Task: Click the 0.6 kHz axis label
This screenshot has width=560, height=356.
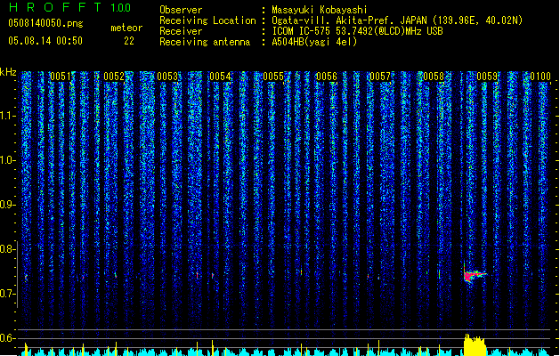Action: 8,338
